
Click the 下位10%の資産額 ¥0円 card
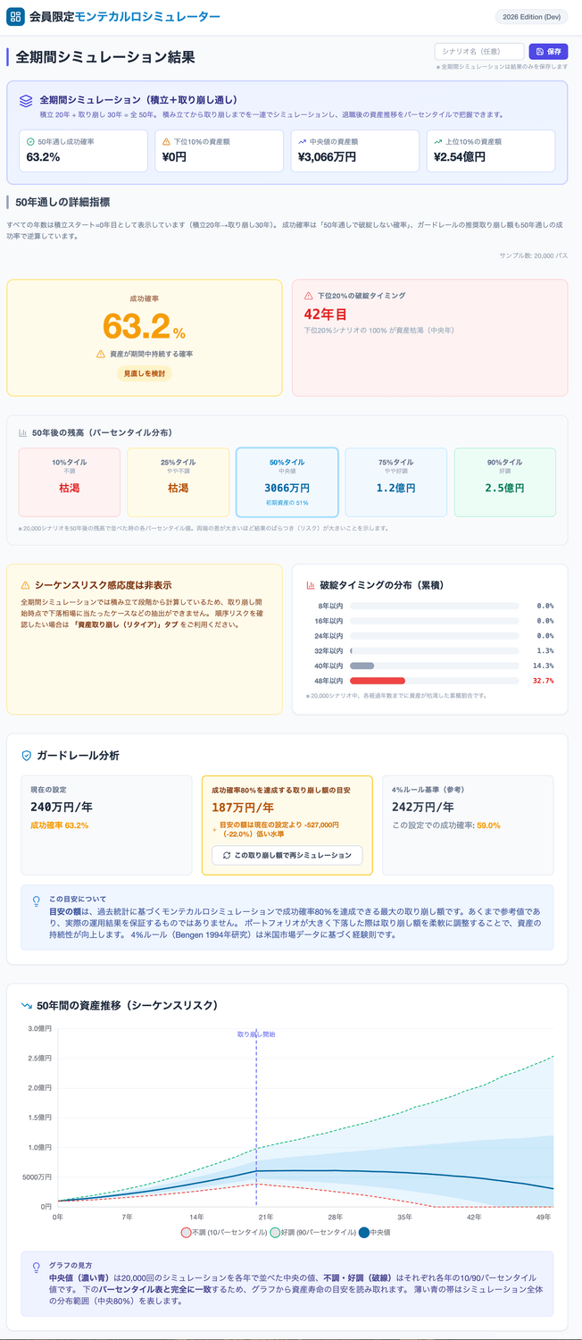(220, 151)
